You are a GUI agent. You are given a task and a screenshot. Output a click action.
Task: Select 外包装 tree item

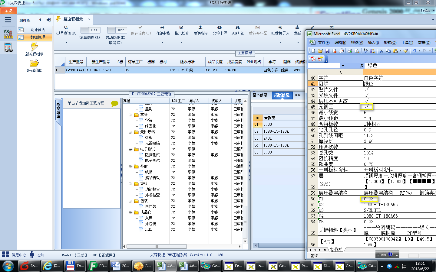pos(150,224)
